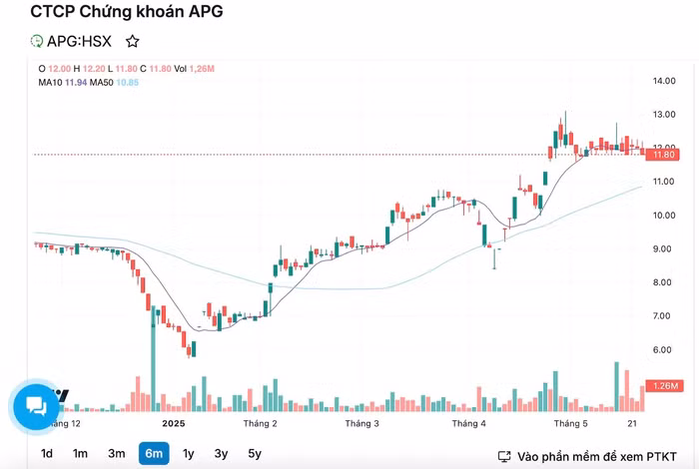Show the 5y price history
Image resolution: width=699 pixels, height=469 pixels.
point(255,453)
